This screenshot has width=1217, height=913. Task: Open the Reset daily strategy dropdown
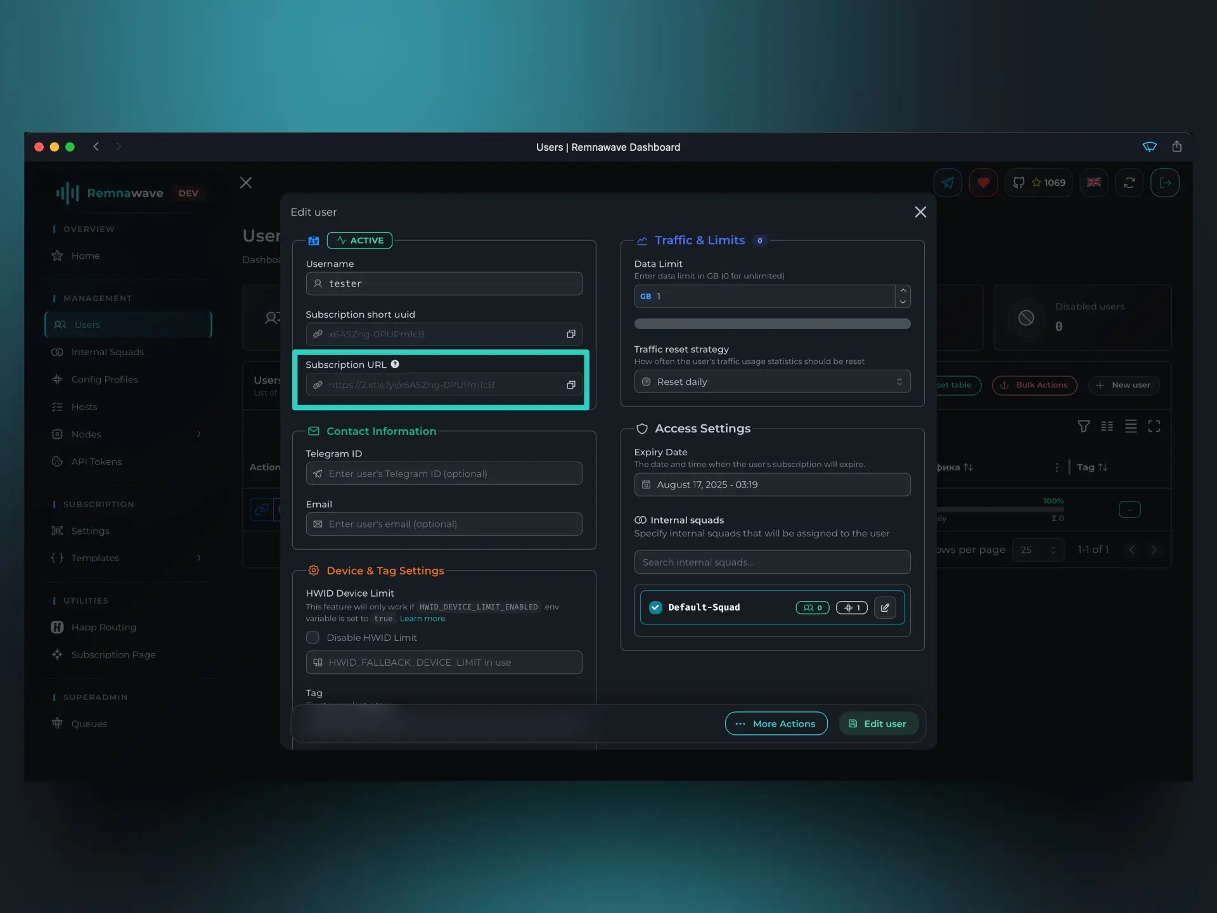pyautogui.click(x=771, y=382)
